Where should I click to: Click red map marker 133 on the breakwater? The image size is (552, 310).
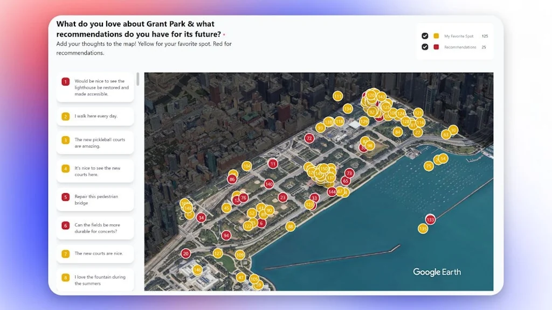pyautogui.click(x=430, y=220)
